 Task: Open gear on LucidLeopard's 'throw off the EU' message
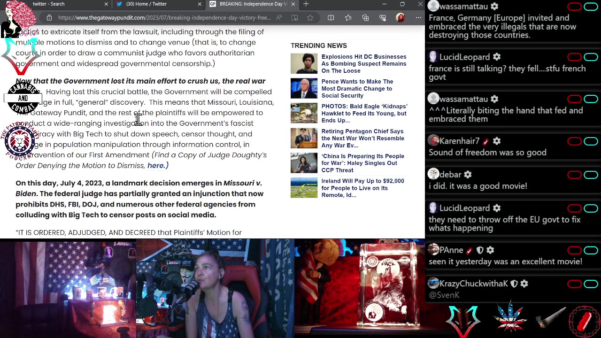coord(497,208)
